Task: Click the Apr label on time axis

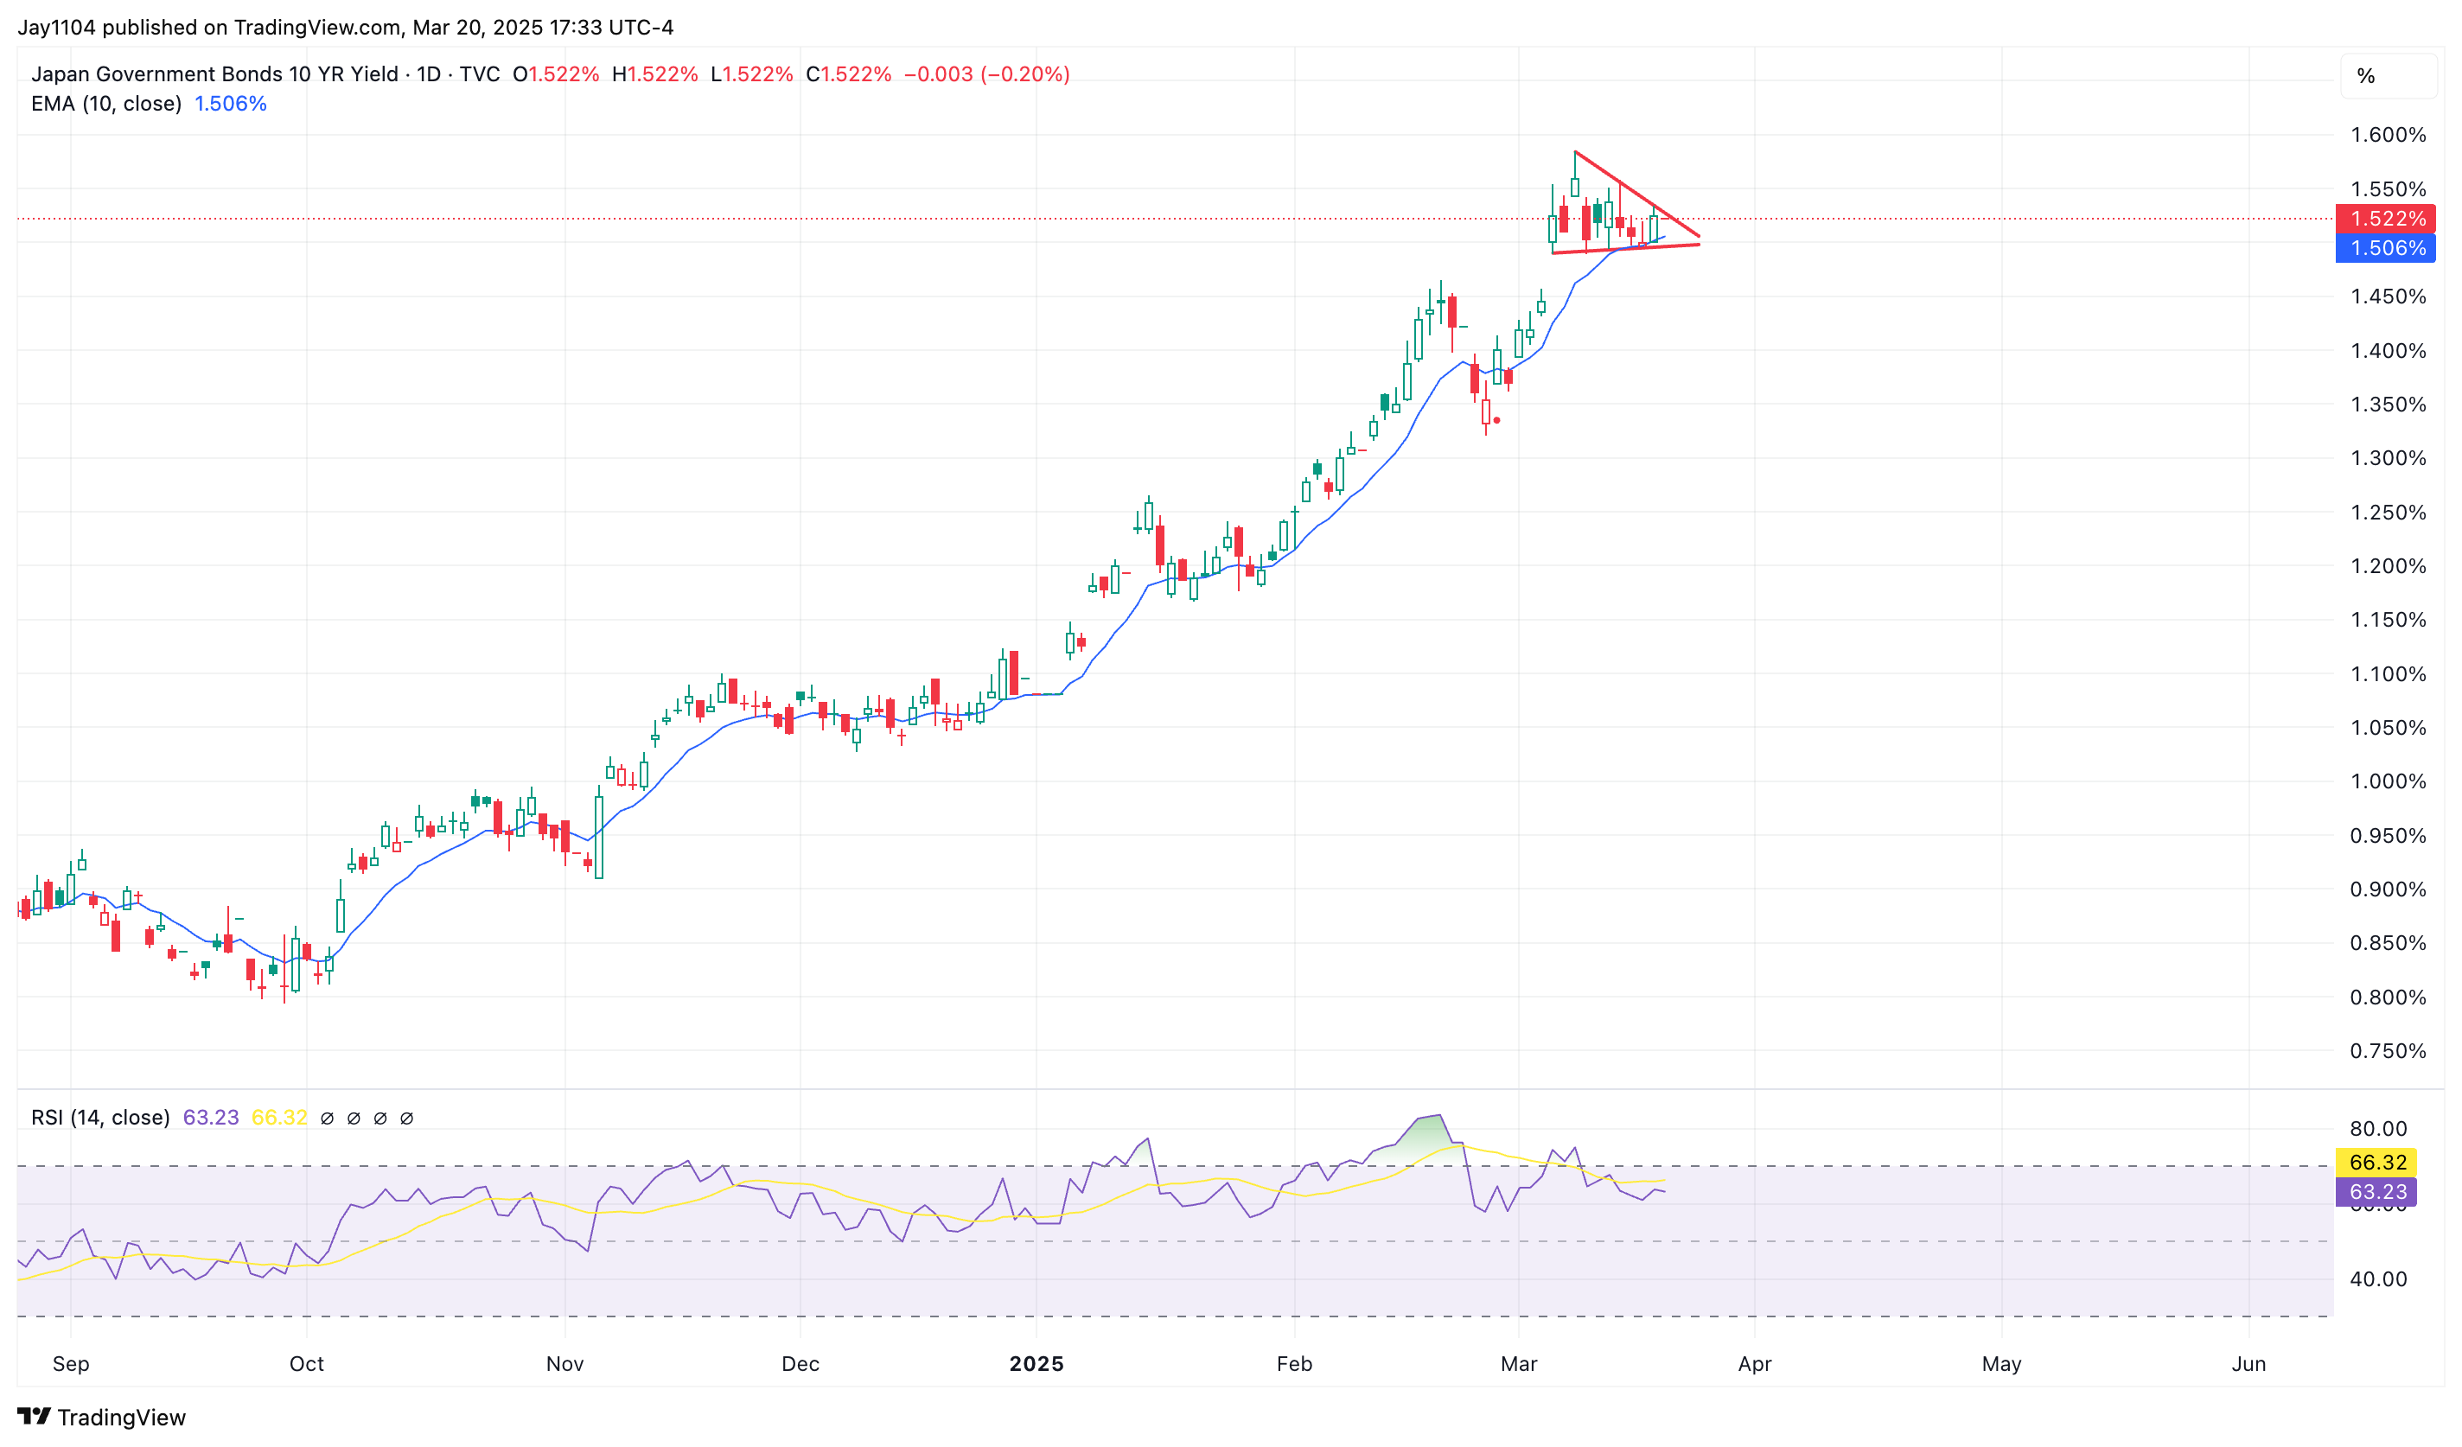Action: (1754, 1363)
